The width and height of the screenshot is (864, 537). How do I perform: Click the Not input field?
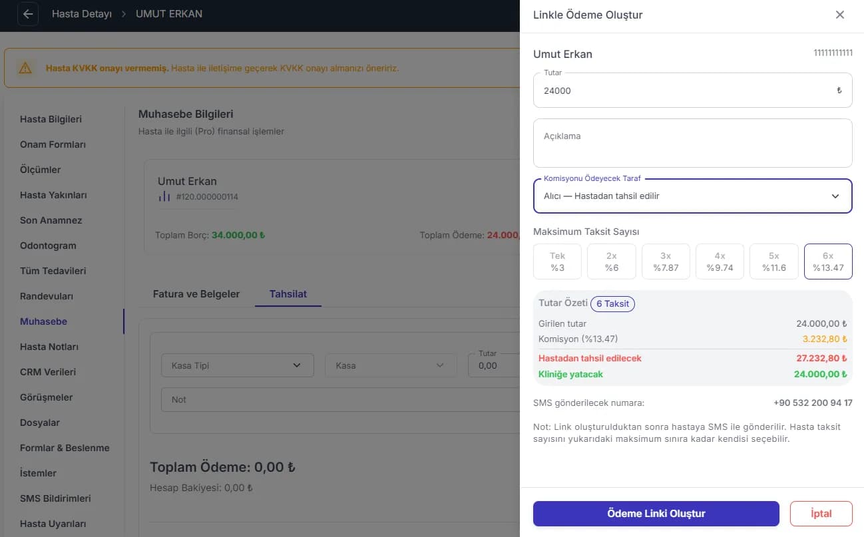(339, 400)
